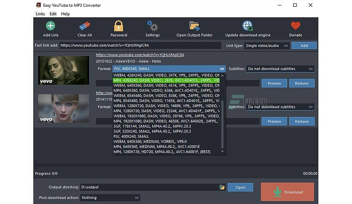The height and width of the screenshot is (204, 352).
Task: Choose MP4, 640X360, MEDIUM format
Action: [166, 147]
